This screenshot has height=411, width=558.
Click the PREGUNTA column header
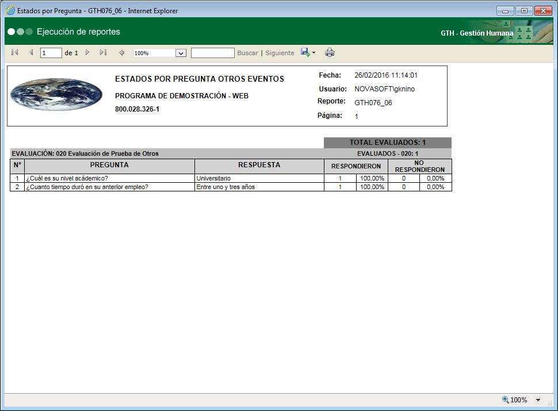pyautogui.click(x=109, y=165)
